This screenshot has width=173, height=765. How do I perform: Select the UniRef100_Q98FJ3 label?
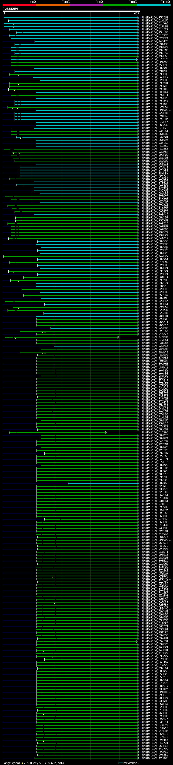(x=155, y=695)
